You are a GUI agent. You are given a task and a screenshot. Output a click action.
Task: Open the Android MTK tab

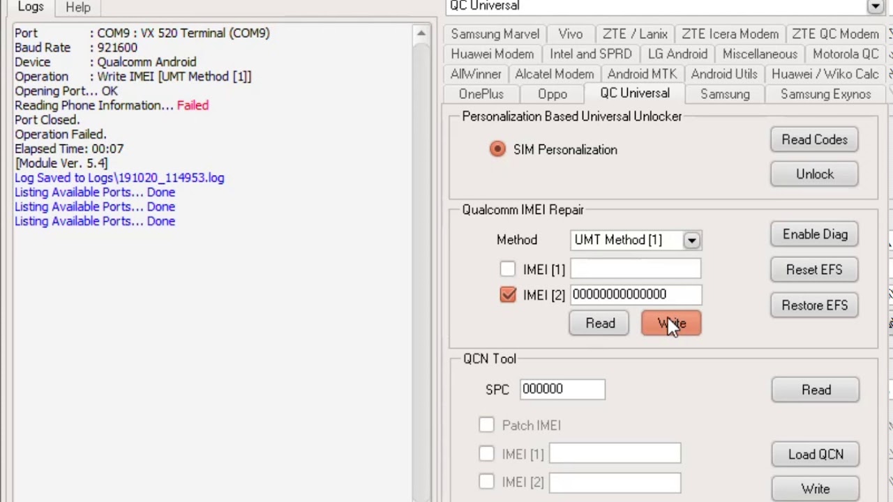(x=642, y=74)
